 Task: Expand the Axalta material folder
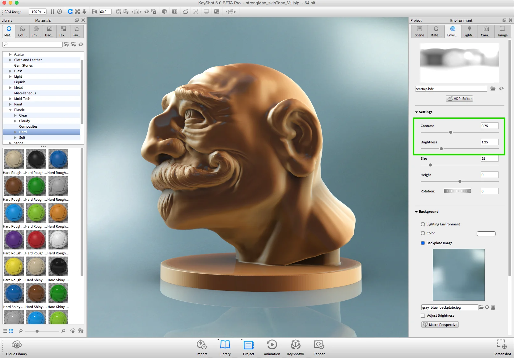tap(10, 54)
